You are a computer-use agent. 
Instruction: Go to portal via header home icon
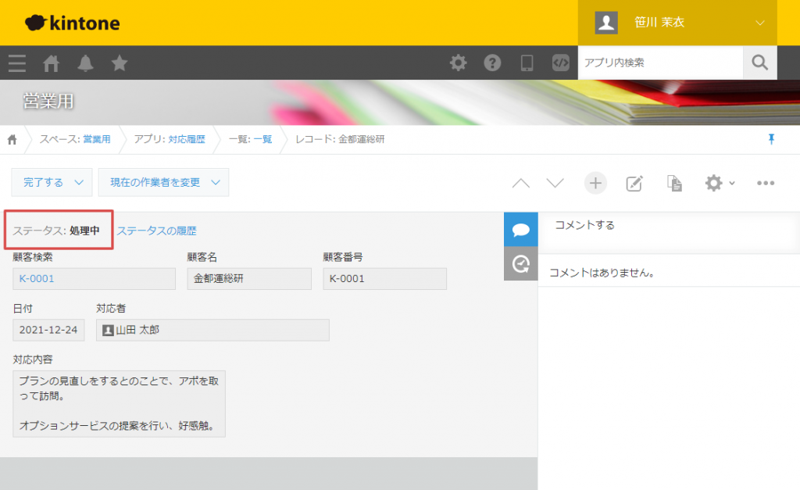click(51, 63)
